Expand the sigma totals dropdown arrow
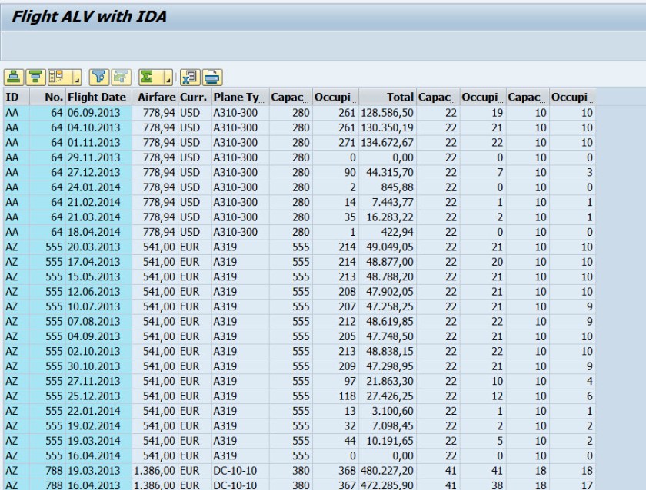Image resolution: width=646 pixels, height=490 pixels. [167, 77]
